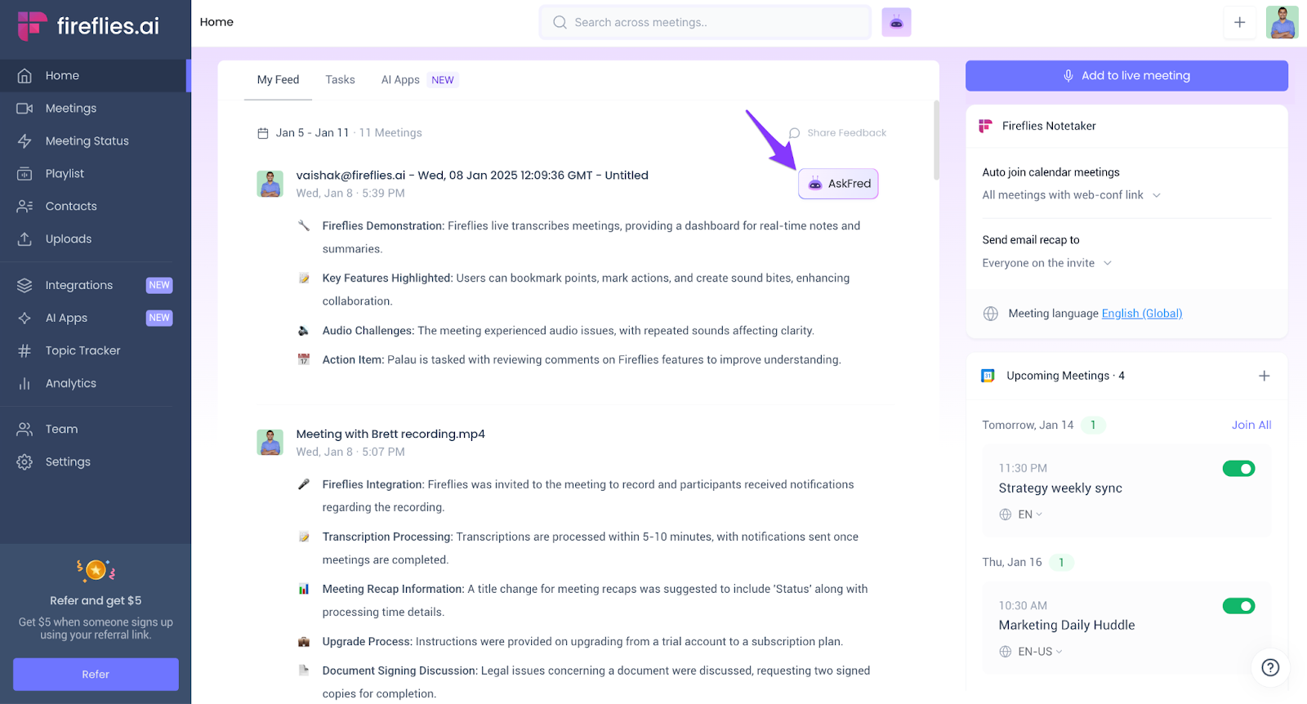Image resolution: width=1307 pixels, height=704 pixels.
Task: Switch to the Tasks tab
Action: pyautogui.click(x=340, y=80)
